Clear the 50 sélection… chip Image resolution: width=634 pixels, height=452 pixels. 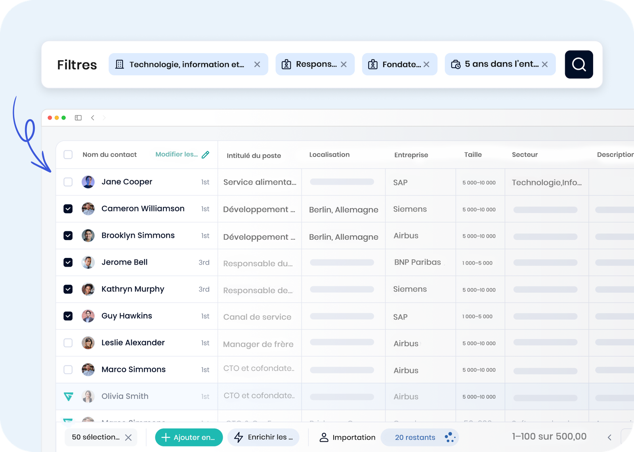coord(128,437)
